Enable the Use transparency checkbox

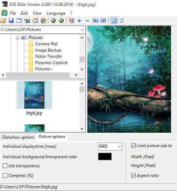pos(5,166)
